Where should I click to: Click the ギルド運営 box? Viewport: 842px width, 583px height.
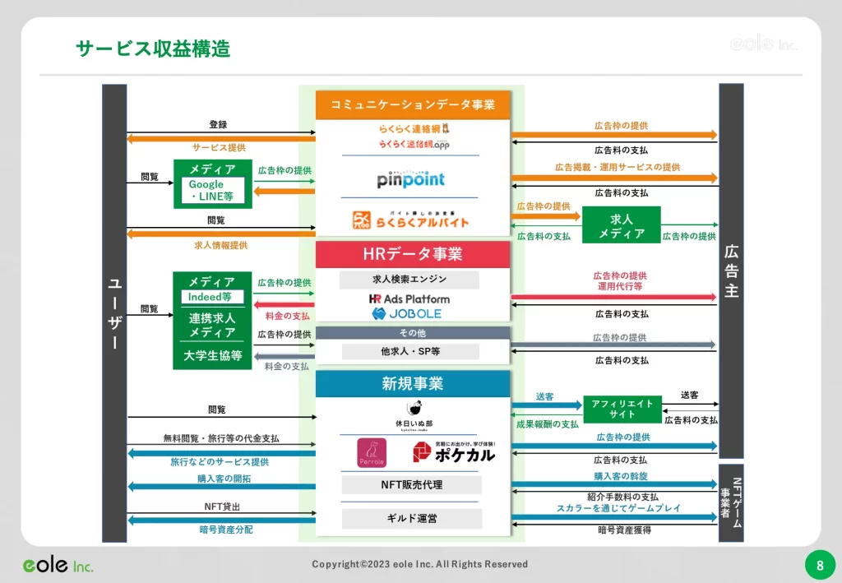pos(411,519)
